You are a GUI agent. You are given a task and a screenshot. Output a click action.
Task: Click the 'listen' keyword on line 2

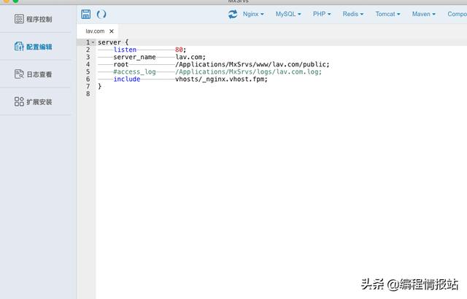click(125, 50)
